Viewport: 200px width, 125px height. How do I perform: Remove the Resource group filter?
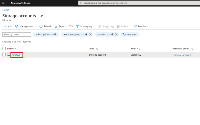tap(90, 34)
